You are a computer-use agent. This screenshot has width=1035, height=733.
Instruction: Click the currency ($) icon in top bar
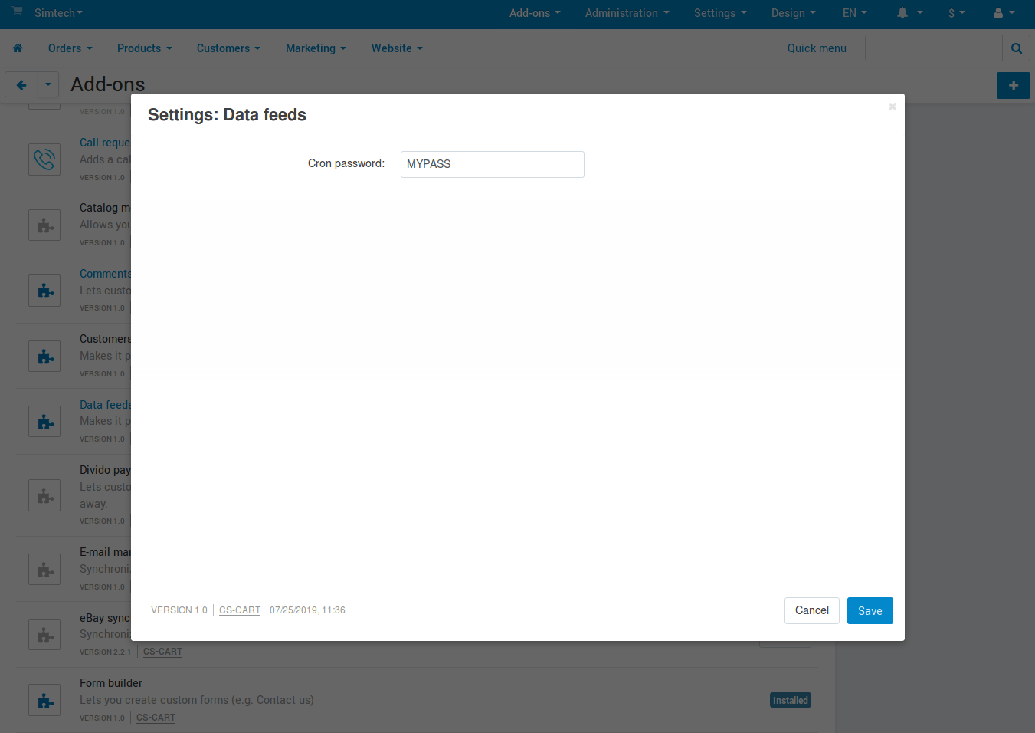(x=952, y=13)
